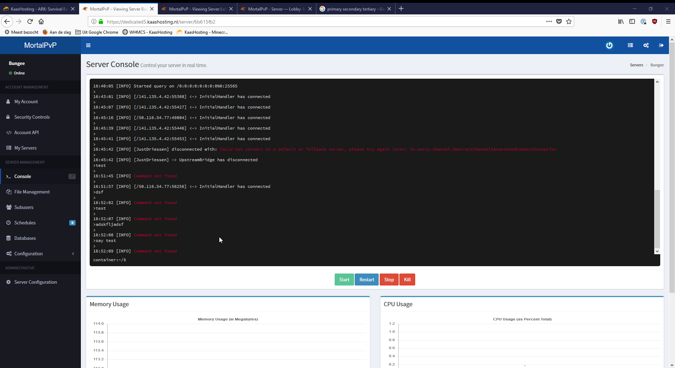675x368 pixels.
Task: Click the Firefox bookmark star icon
Action: tap(569, 21)
